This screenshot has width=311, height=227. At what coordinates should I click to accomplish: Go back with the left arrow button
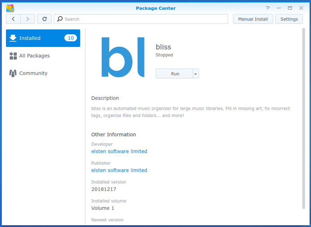pyautogui.click(x=13, y=19)
